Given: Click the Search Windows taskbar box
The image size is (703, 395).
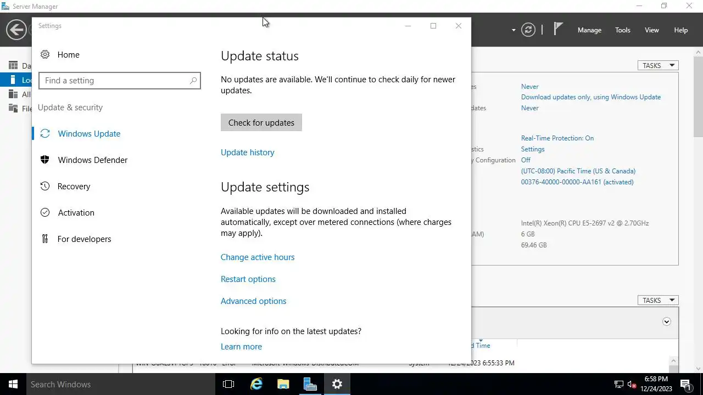Looking at the screenshot, I should point(121,384).
